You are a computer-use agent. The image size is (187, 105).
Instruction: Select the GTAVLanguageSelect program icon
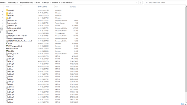click(x=7, y=46)
